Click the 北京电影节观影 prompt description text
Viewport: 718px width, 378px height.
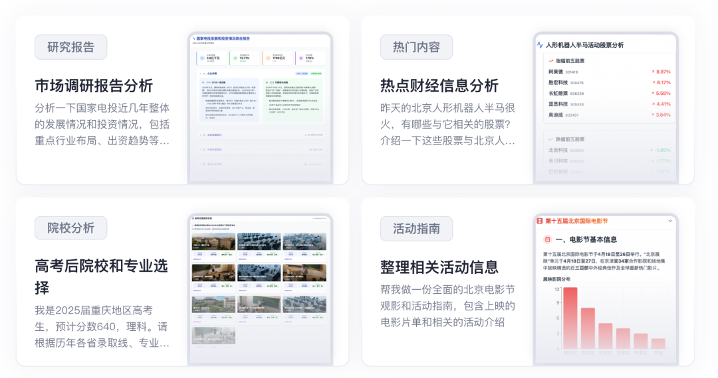447,306
